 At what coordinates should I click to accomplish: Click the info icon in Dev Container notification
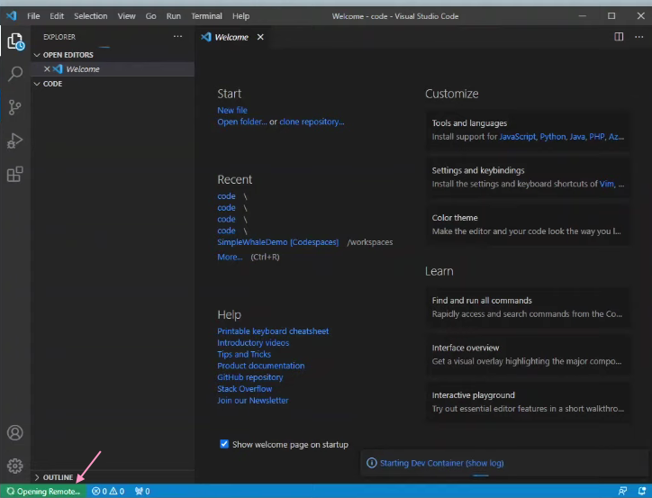[372, 463]
